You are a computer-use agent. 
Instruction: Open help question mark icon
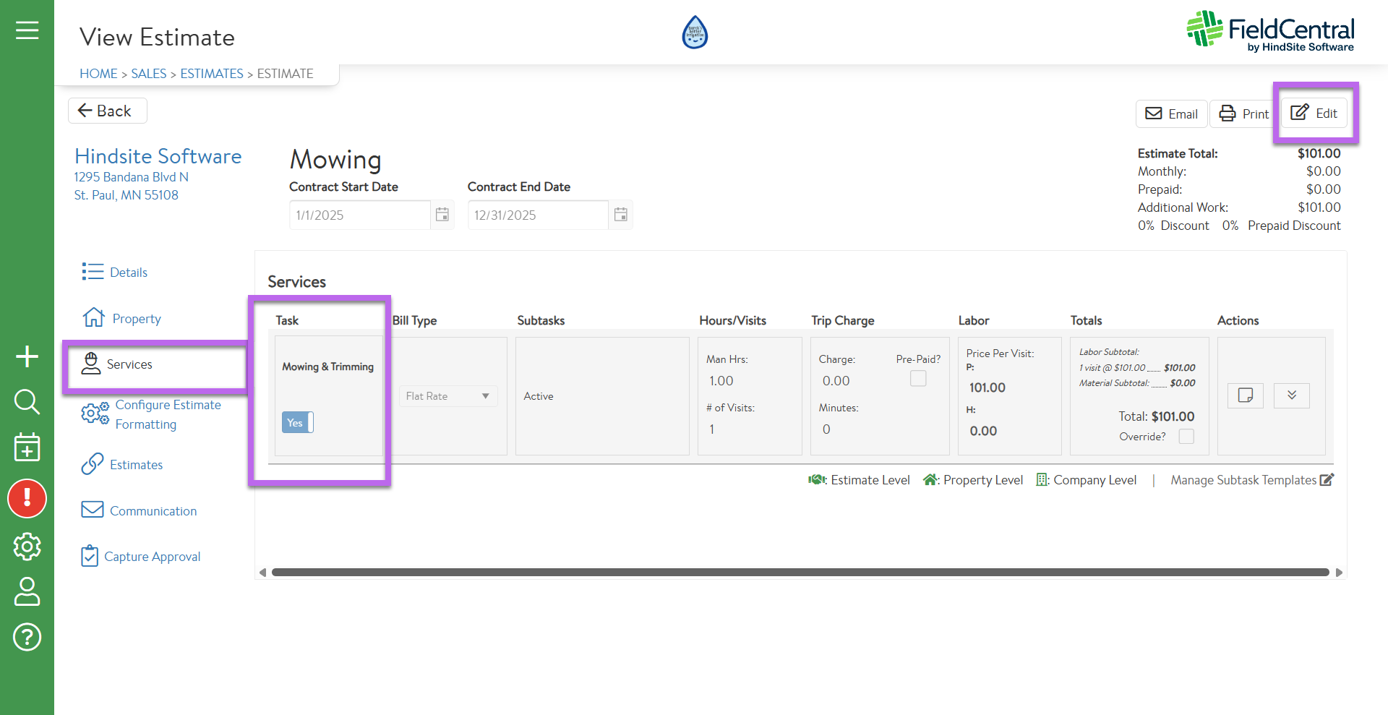27,637
